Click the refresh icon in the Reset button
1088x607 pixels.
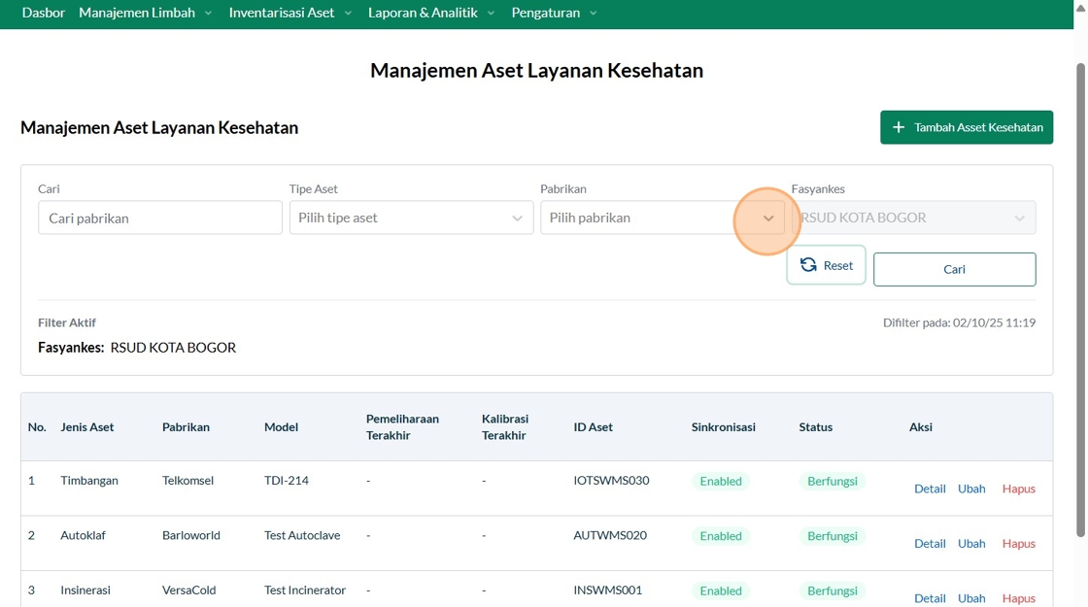(x=808, y=265)
